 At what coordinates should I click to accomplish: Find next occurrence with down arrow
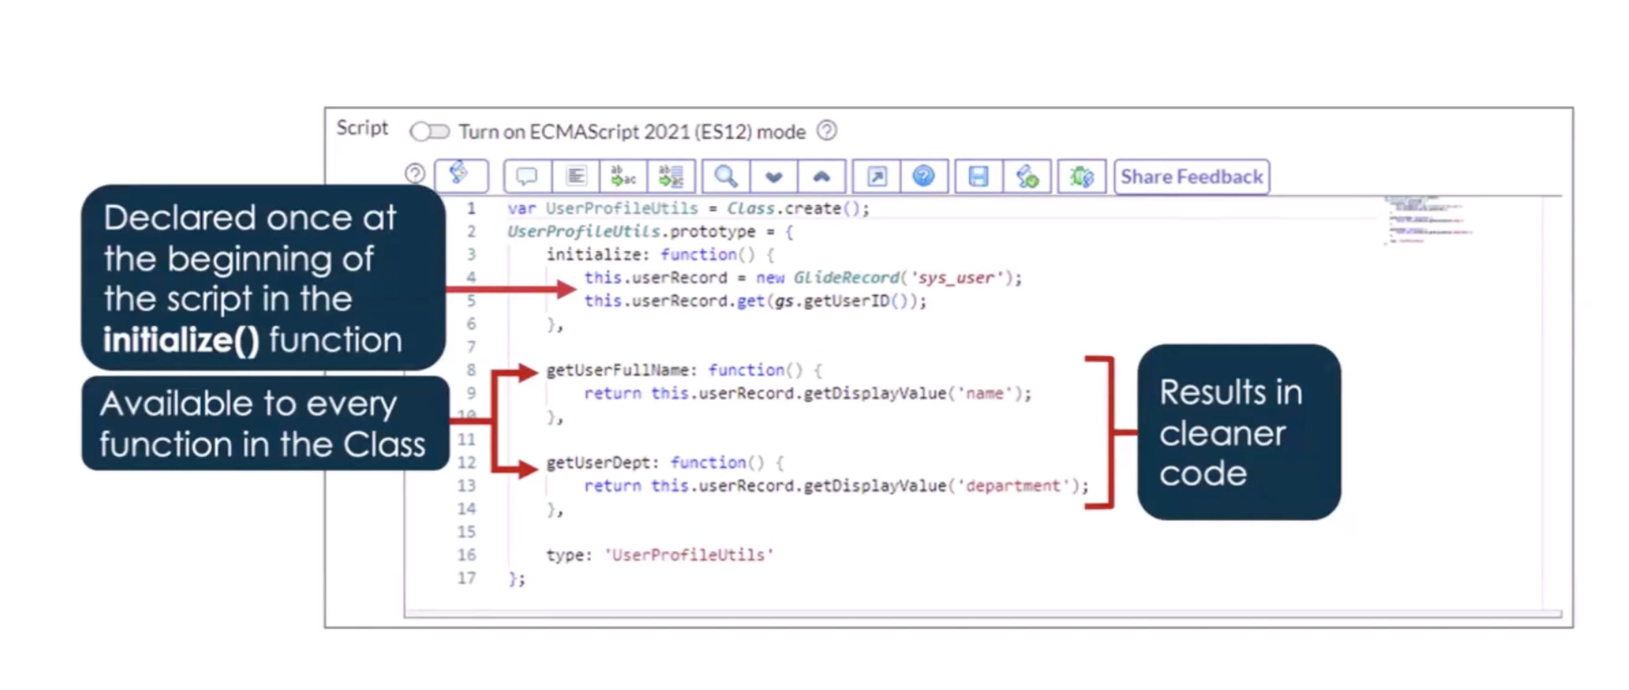pyautogui.click(x=774, y=177)
